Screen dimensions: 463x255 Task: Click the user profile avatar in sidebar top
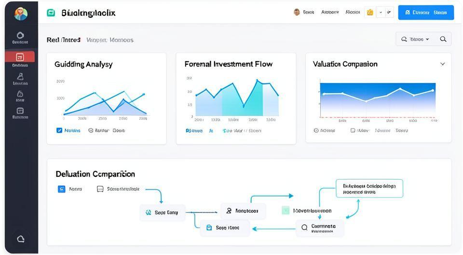pyautogui.click(x=21, y=14)
